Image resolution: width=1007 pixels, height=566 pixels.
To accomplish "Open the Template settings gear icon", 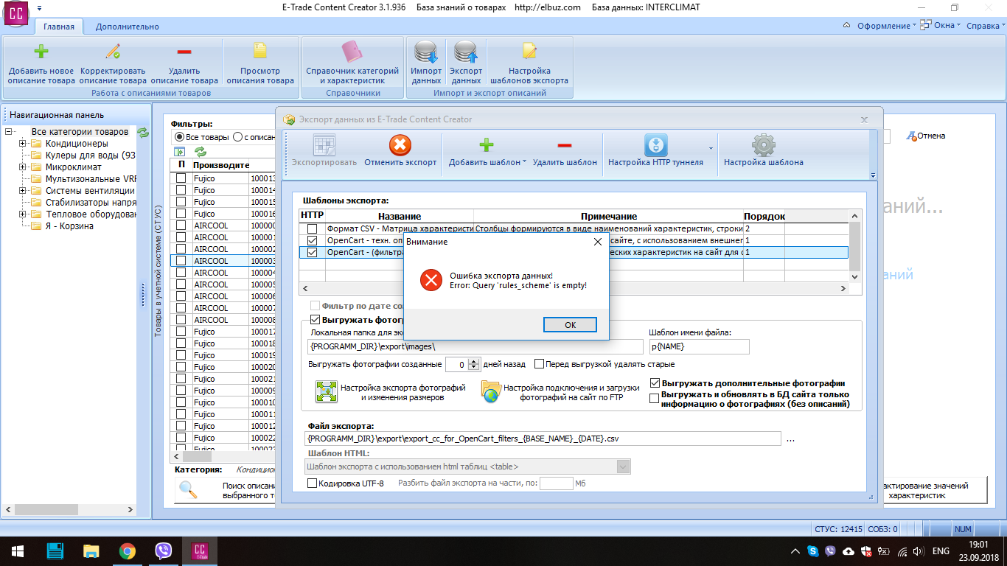I will pyautogui.click(x=763, y=145).
